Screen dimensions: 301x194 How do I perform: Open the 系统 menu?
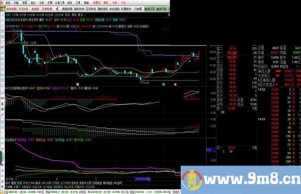(x=8, y=2)
